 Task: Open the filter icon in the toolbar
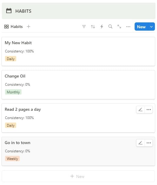click(84, 27)
